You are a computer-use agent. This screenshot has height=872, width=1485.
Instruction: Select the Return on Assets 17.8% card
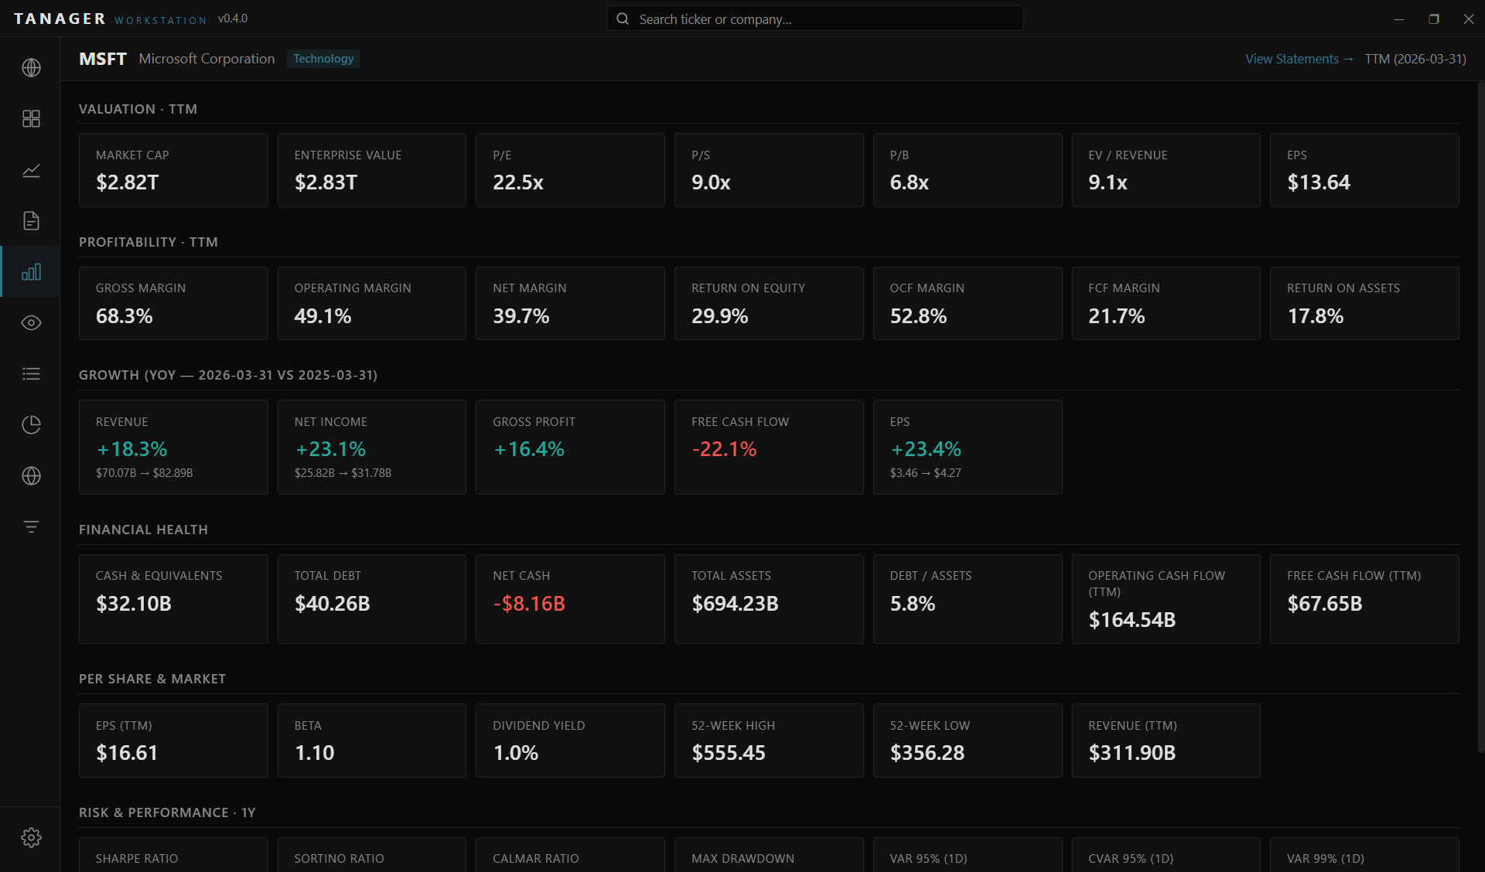click(x=1364, y=303)
